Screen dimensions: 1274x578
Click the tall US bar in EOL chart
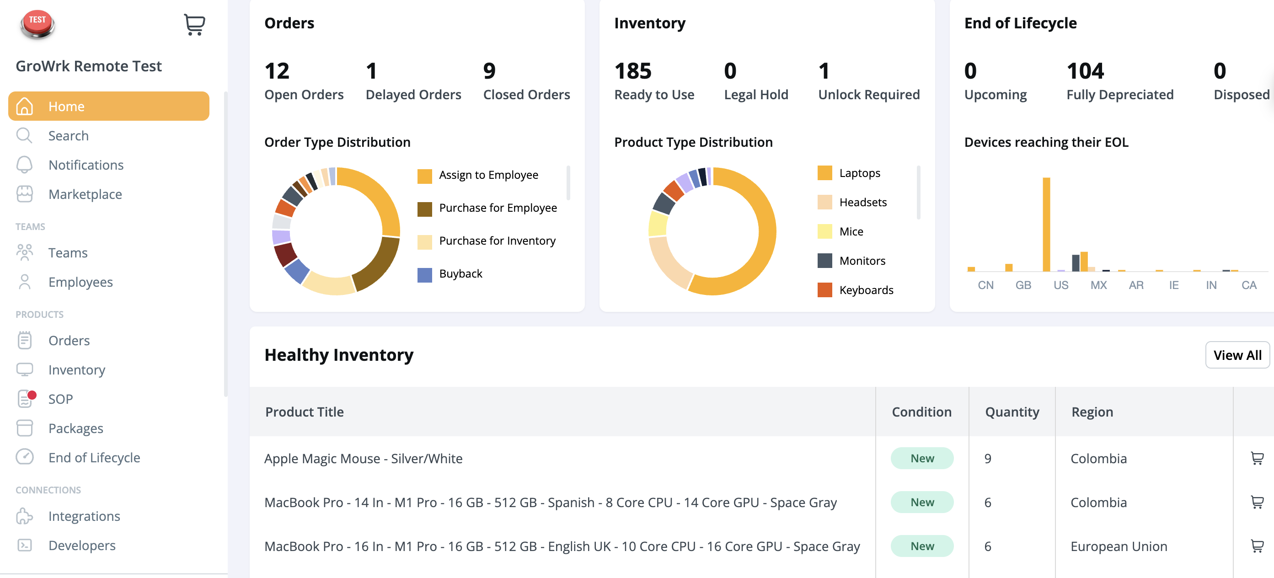(1046, 224)
